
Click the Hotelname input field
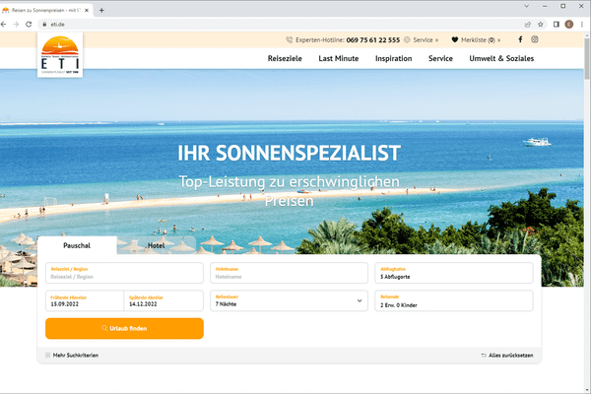click(x=289, y=273)
